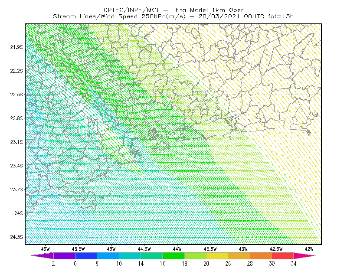Click the green legend segment between 16 and 18
Screen dimensions: 347x268
tap(173, 255)
